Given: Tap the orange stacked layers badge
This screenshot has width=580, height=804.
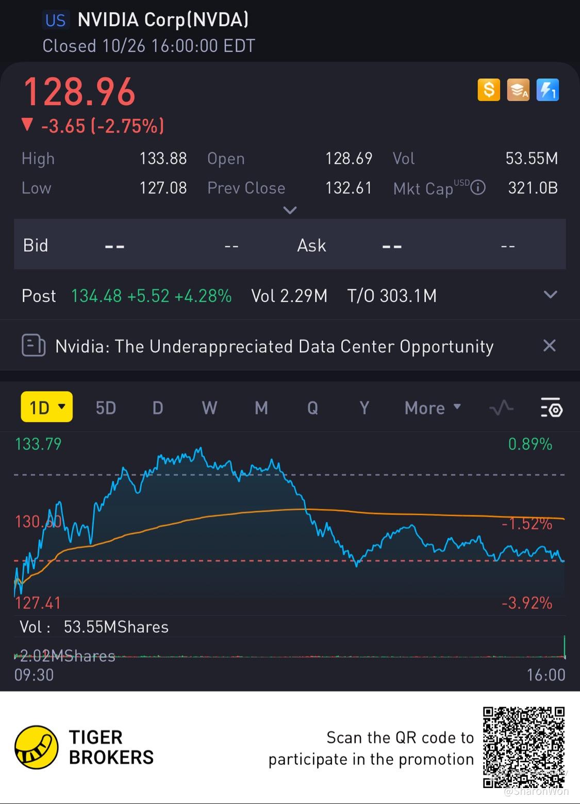Looking at the screenshot, I should point(518,90).
